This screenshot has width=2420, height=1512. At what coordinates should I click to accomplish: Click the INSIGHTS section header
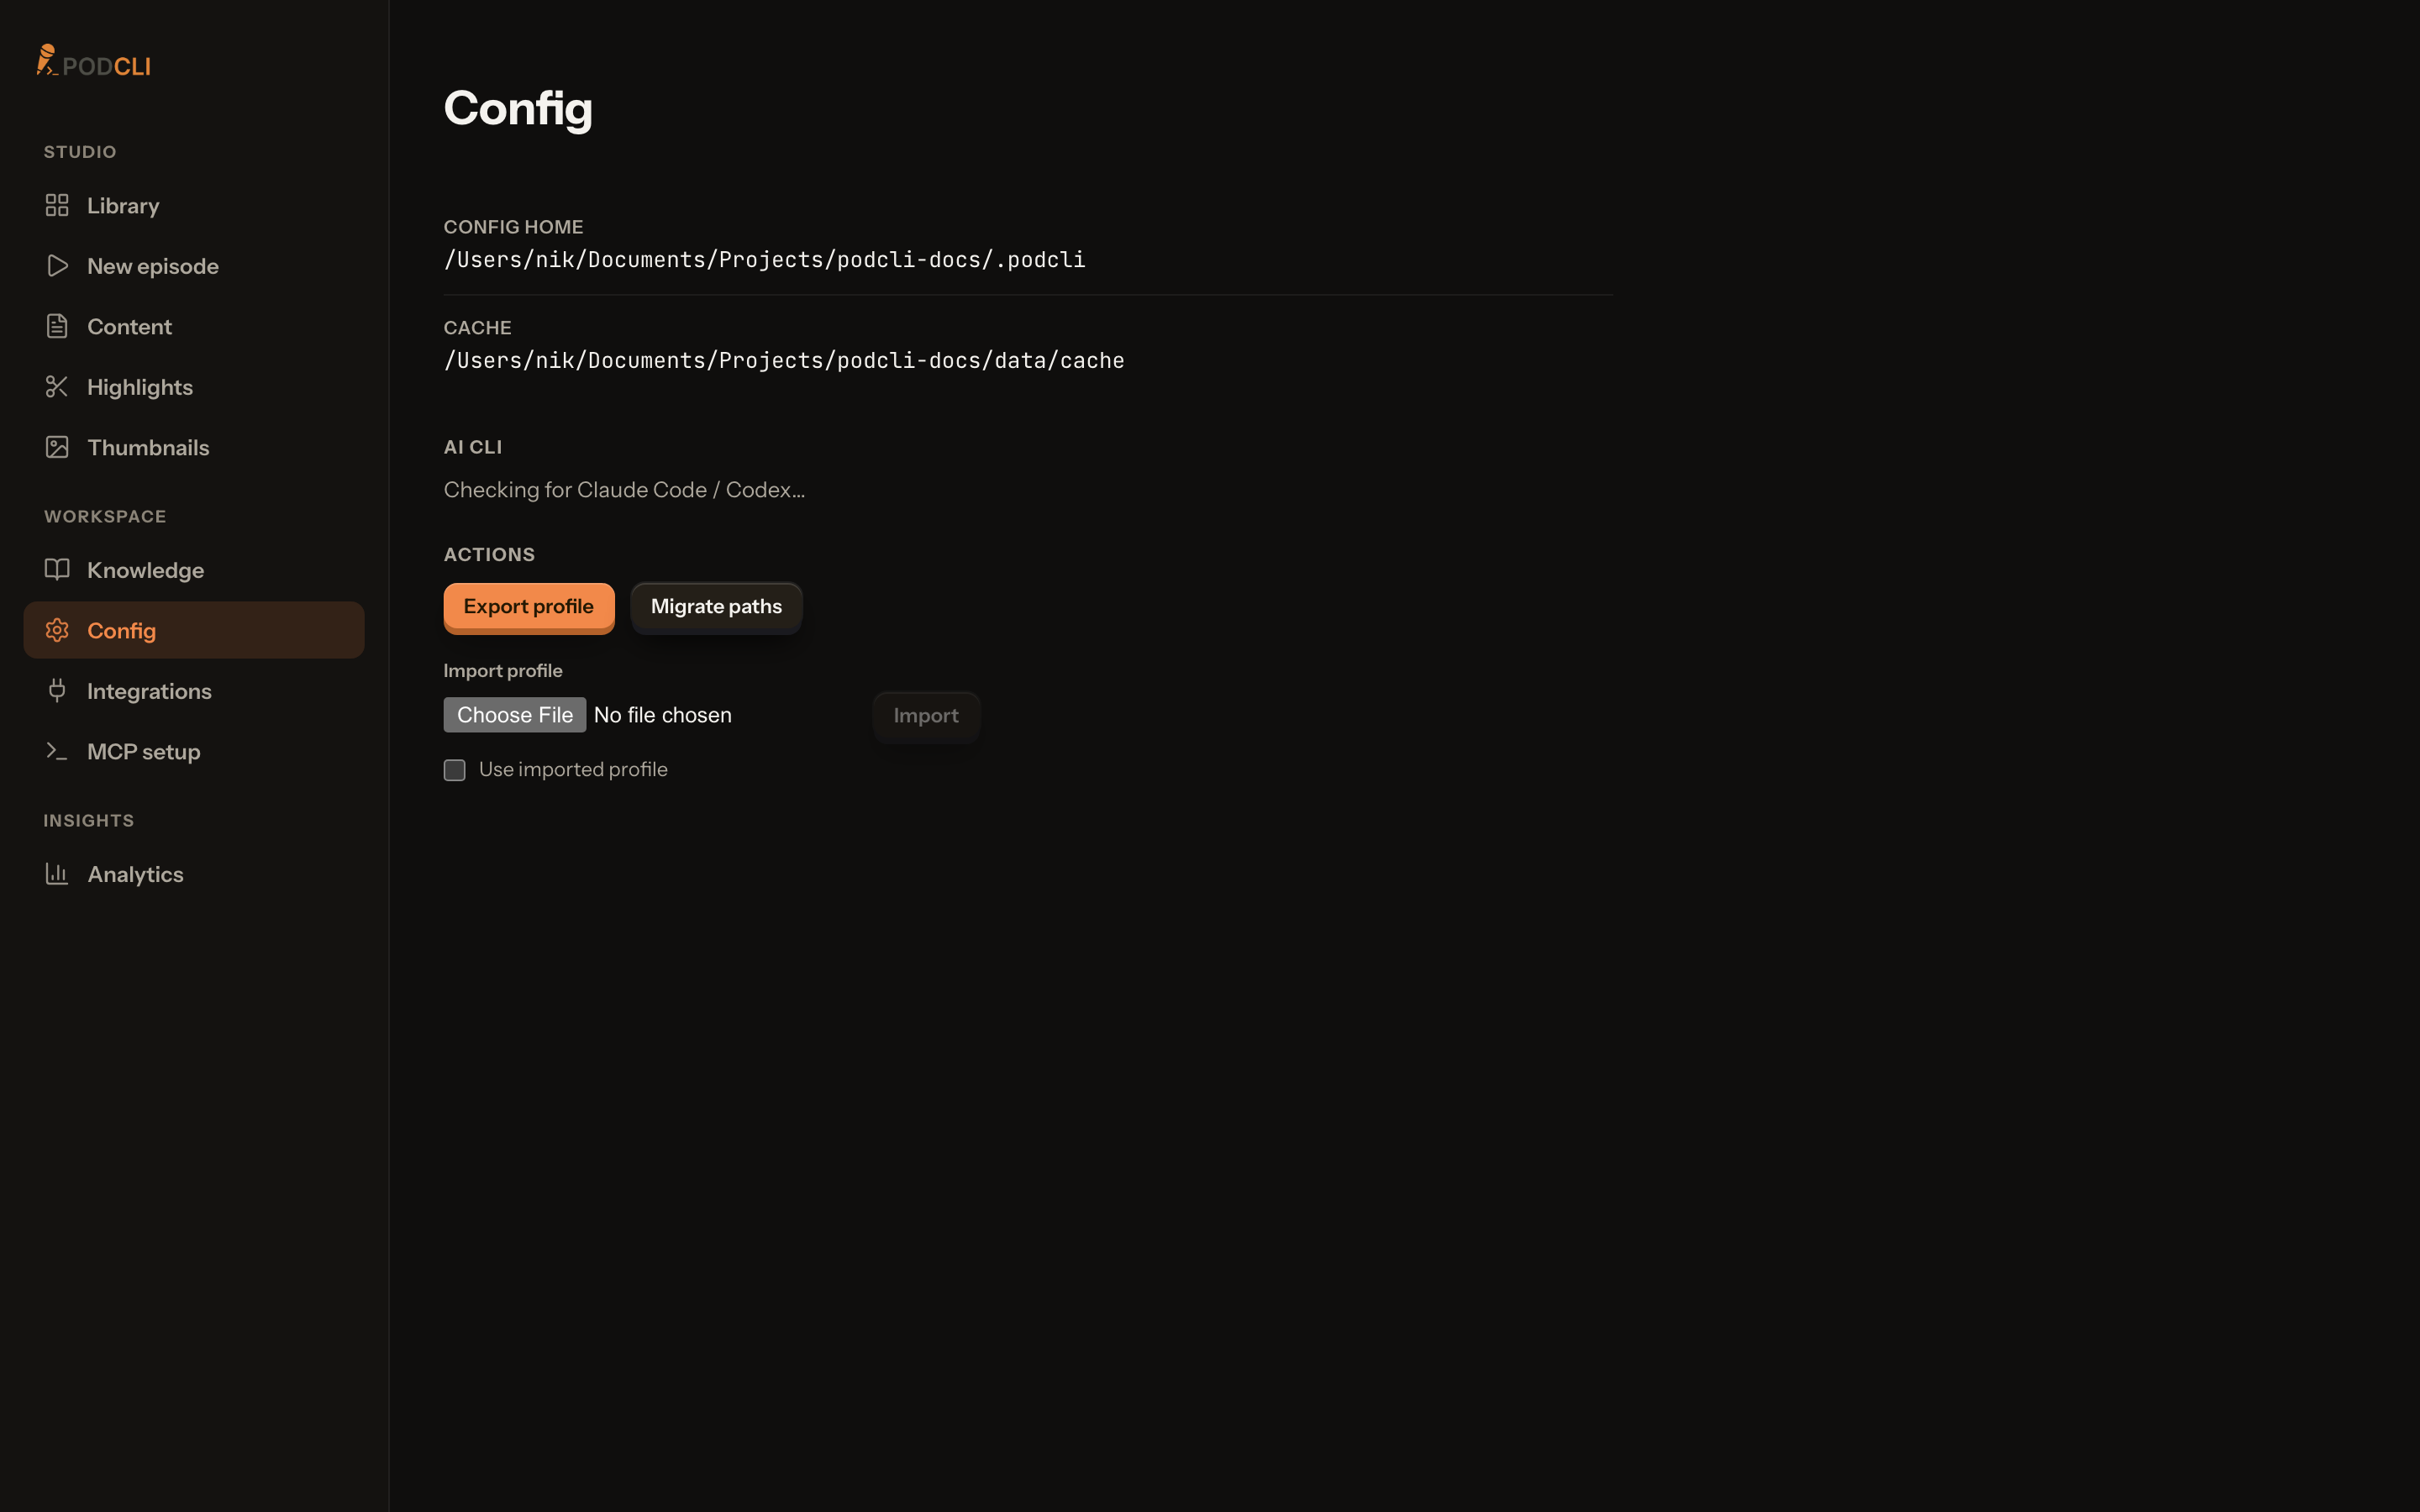89,821
